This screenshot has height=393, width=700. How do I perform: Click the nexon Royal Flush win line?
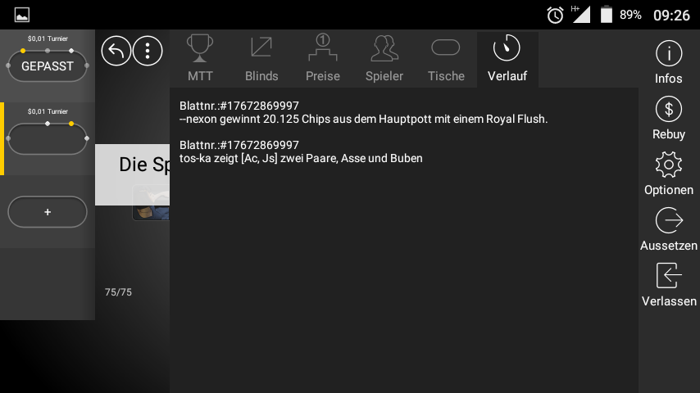coord(363,119)
